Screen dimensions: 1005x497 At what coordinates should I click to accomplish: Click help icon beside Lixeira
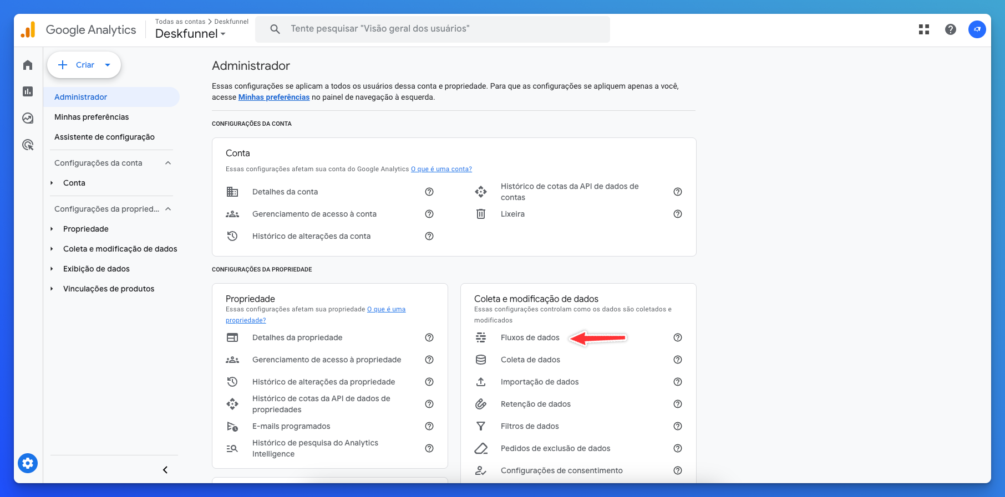tap(677, 214)
